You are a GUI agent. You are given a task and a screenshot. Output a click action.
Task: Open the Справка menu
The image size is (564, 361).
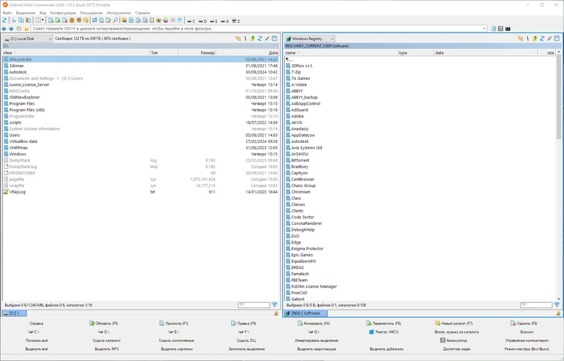[x=142, y=13]
